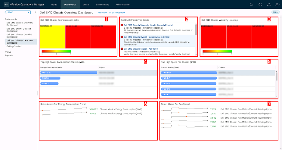
Task: Click Objects header in Power Consumption table
Action: pyautogui.click(x=102, y=67)
